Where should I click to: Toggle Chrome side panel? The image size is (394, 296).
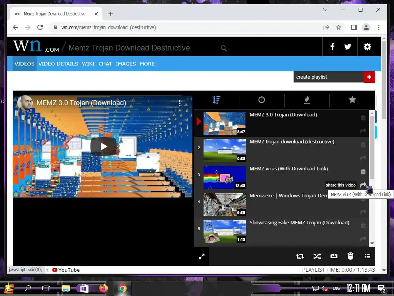point(354,27)
